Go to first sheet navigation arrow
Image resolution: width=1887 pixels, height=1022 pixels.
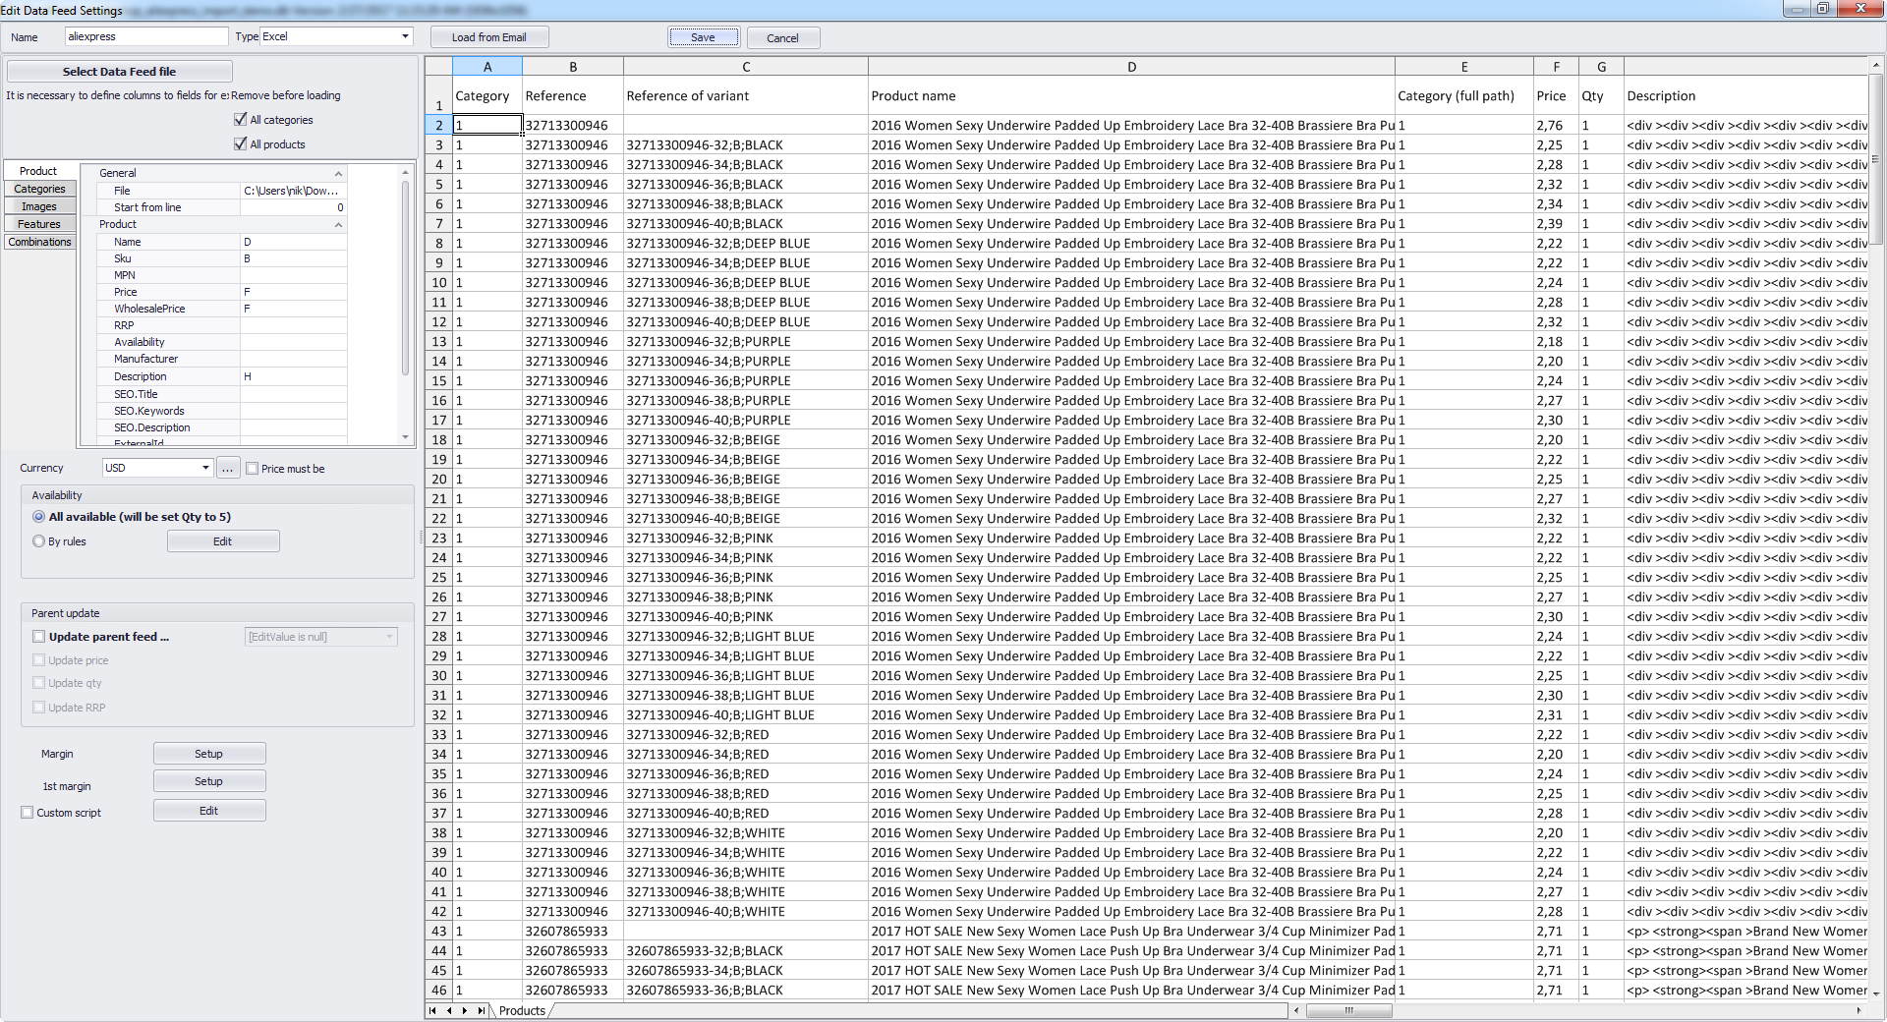click(432, 1010)
